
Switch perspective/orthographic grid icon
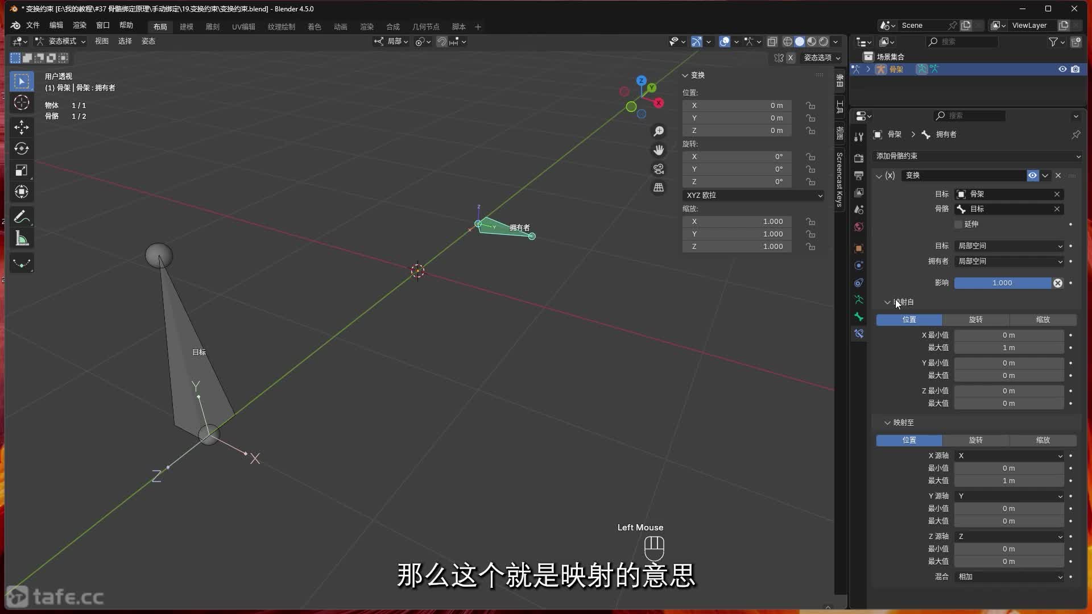coord(659,188)
